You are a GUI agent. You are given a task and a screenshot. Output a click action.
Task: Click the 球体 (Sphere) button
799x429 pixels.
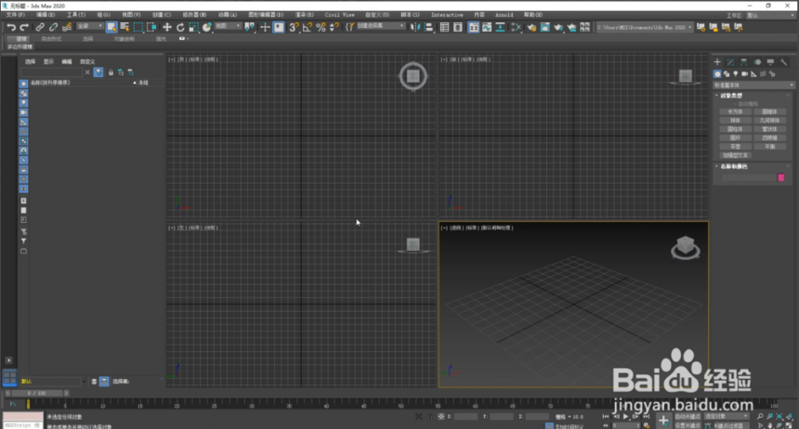[735, 120]
